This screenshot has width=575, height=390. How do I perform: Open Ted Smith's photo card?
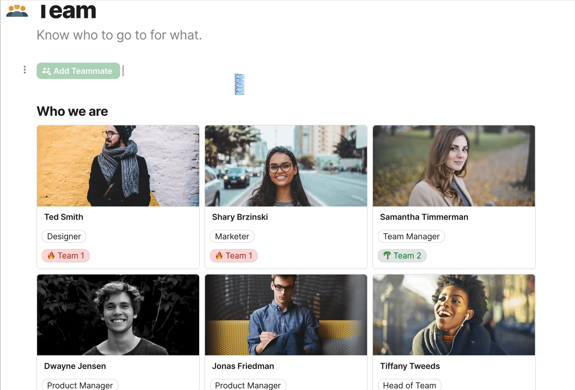[118, 166]
